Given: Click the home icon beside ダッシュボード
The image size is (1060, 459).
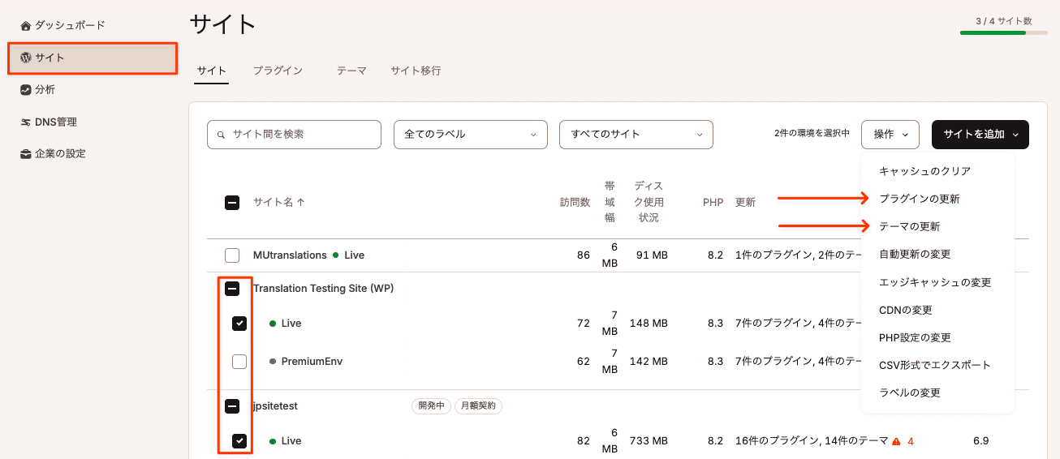Looking at the screenshot, I should click(26, 26).
